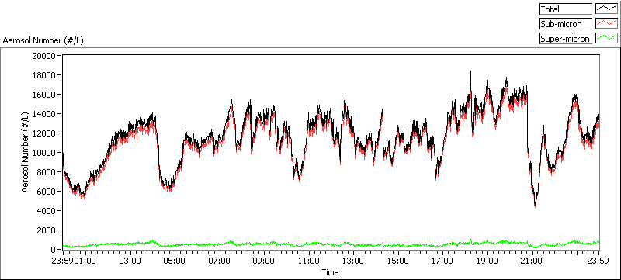The image size is (621, 280).
Task: Click the 15:00 time axis label
Action: point(398,261)
